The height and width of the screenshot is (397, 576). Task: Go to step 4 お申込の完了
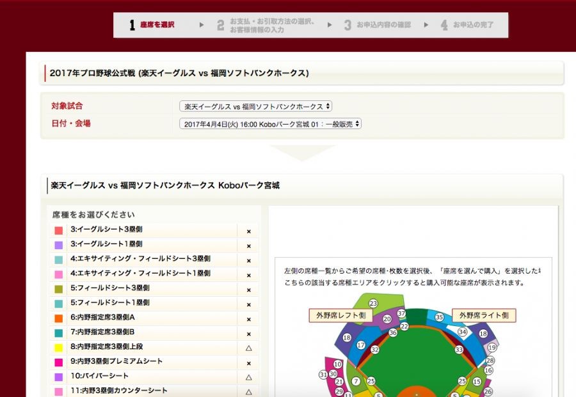pyautogui.click(x=467, y=25)
